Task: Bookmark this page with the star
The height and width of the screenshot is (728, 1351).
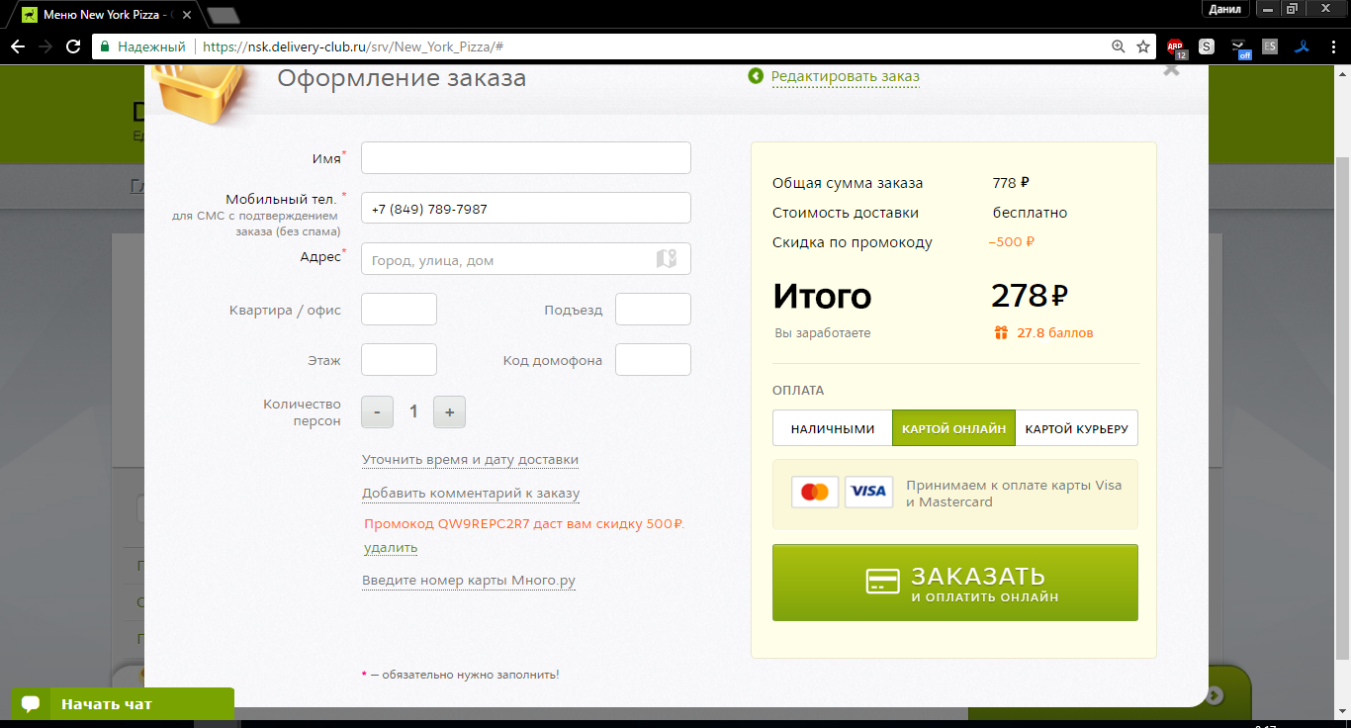Action: click(1143, 46)
